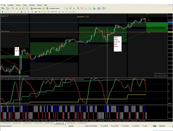
Task: Open the Aiuto menu
Action: [45, 5]
